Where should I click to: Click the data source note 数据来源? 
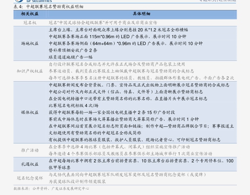point(51,189)
